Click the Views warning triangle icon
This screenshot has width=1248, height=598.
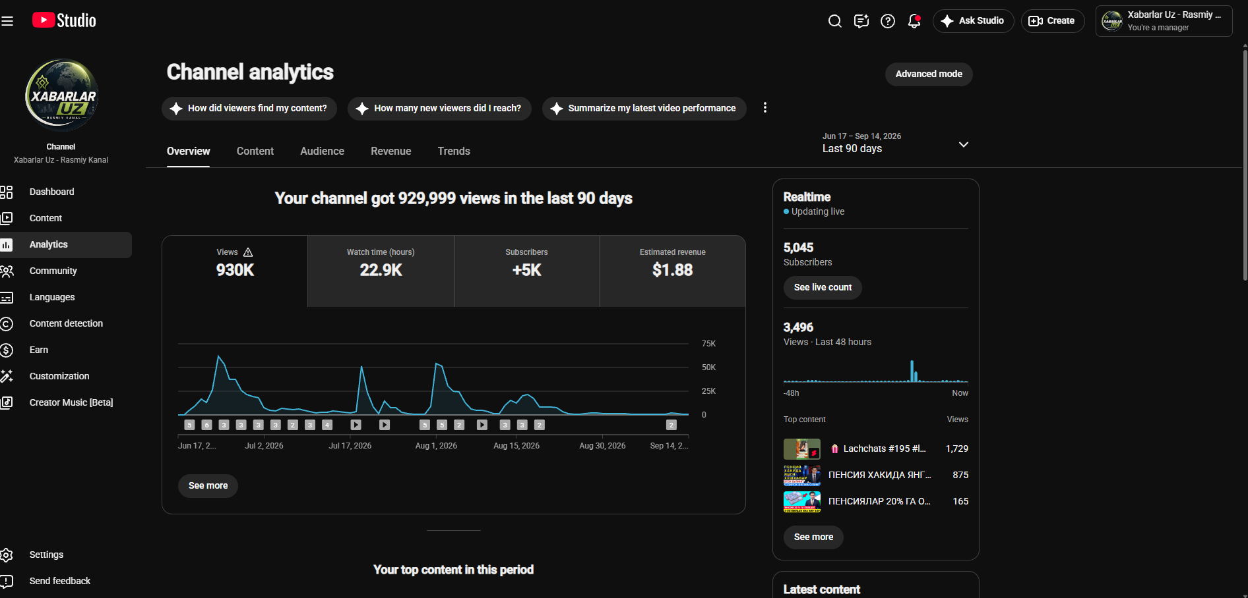[248, 253]
